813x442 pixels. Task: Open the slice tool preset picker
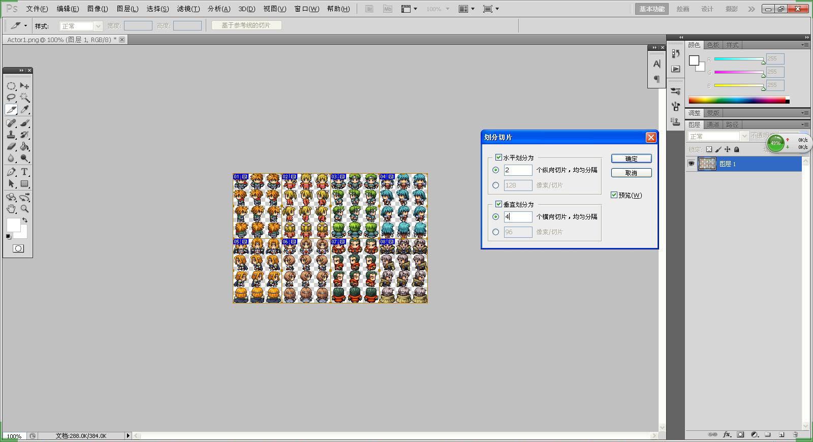[x=19, y=25]
